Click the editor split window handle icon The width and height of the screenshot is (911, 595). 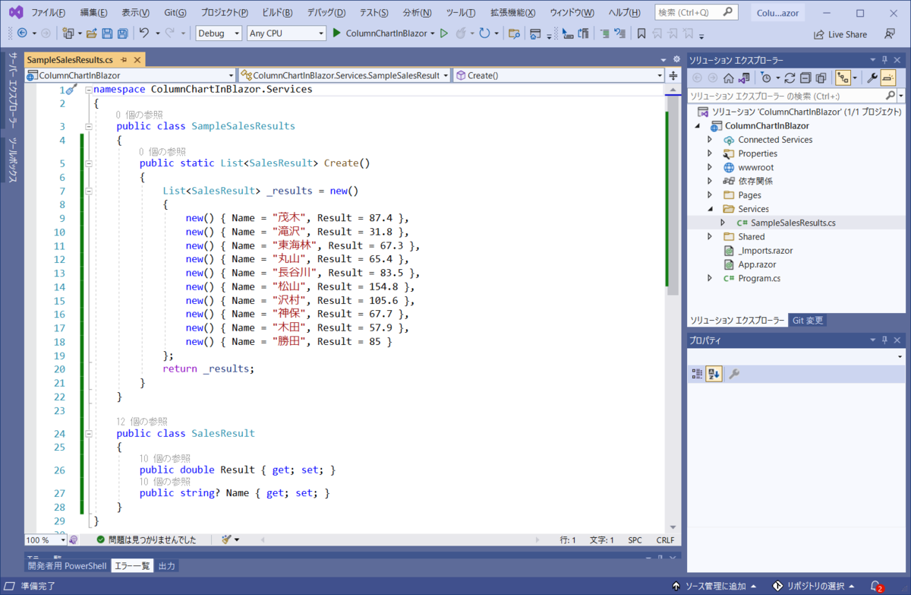click(x=673, y=75)
